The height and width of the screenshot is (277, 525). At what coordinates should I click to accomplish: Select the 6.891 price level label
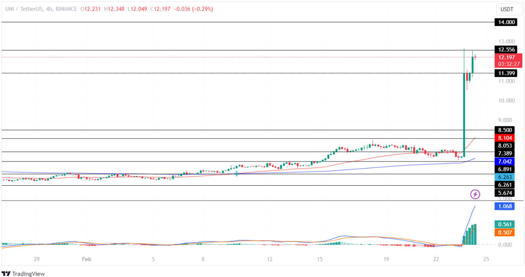point(505,169)
